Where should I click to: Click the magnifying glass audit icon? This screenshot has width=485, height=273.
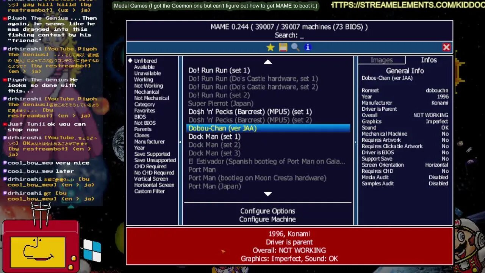[296, 47]
